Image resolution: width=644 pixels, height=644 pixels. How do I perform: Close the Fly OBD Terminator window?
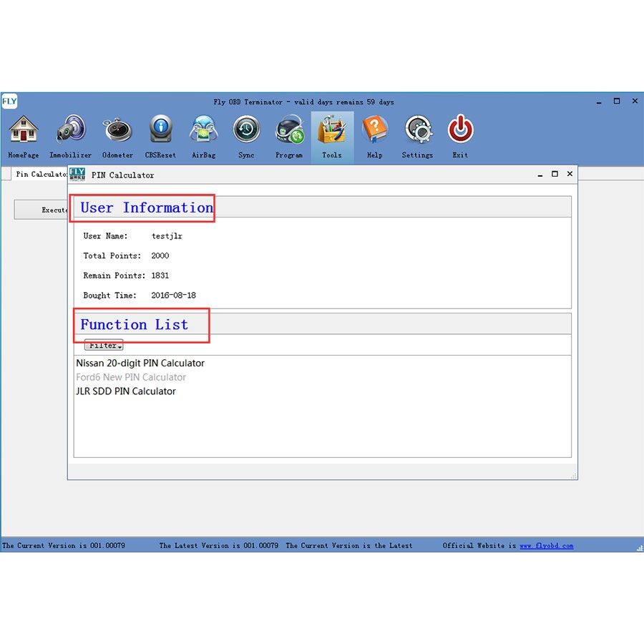pos(635,101)
